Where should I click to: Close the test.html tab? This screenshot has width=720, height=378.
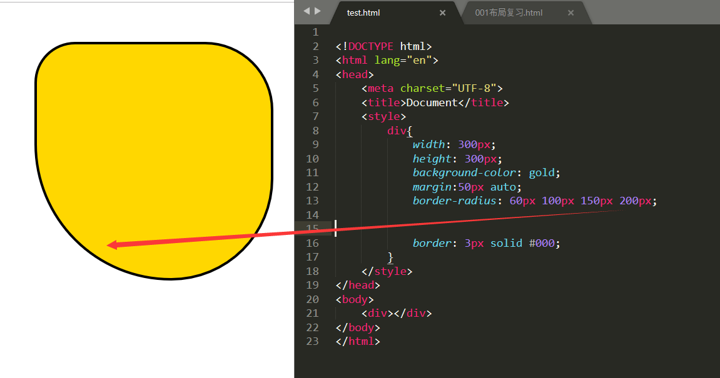[442, 12]
